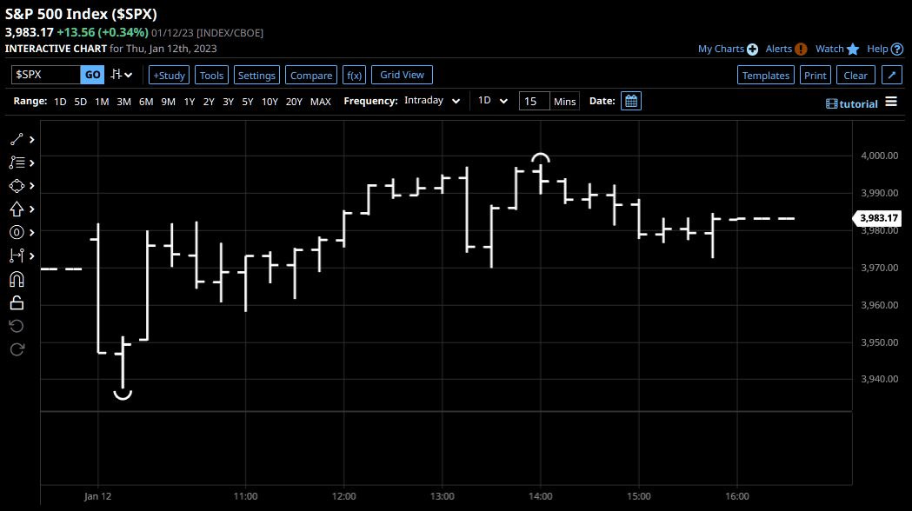
Task: Open the tutorial video link
Action: coord(852,103)
